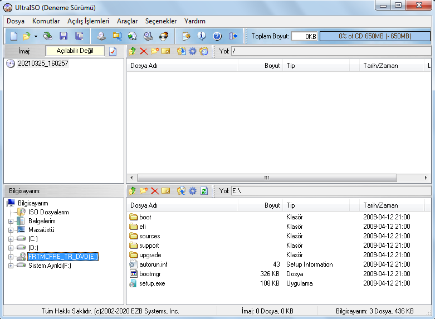Viewport: 435px width, 319px height.
Task: Open the Dosya menu
Action: pyautogui.click(x=16, y=21)
